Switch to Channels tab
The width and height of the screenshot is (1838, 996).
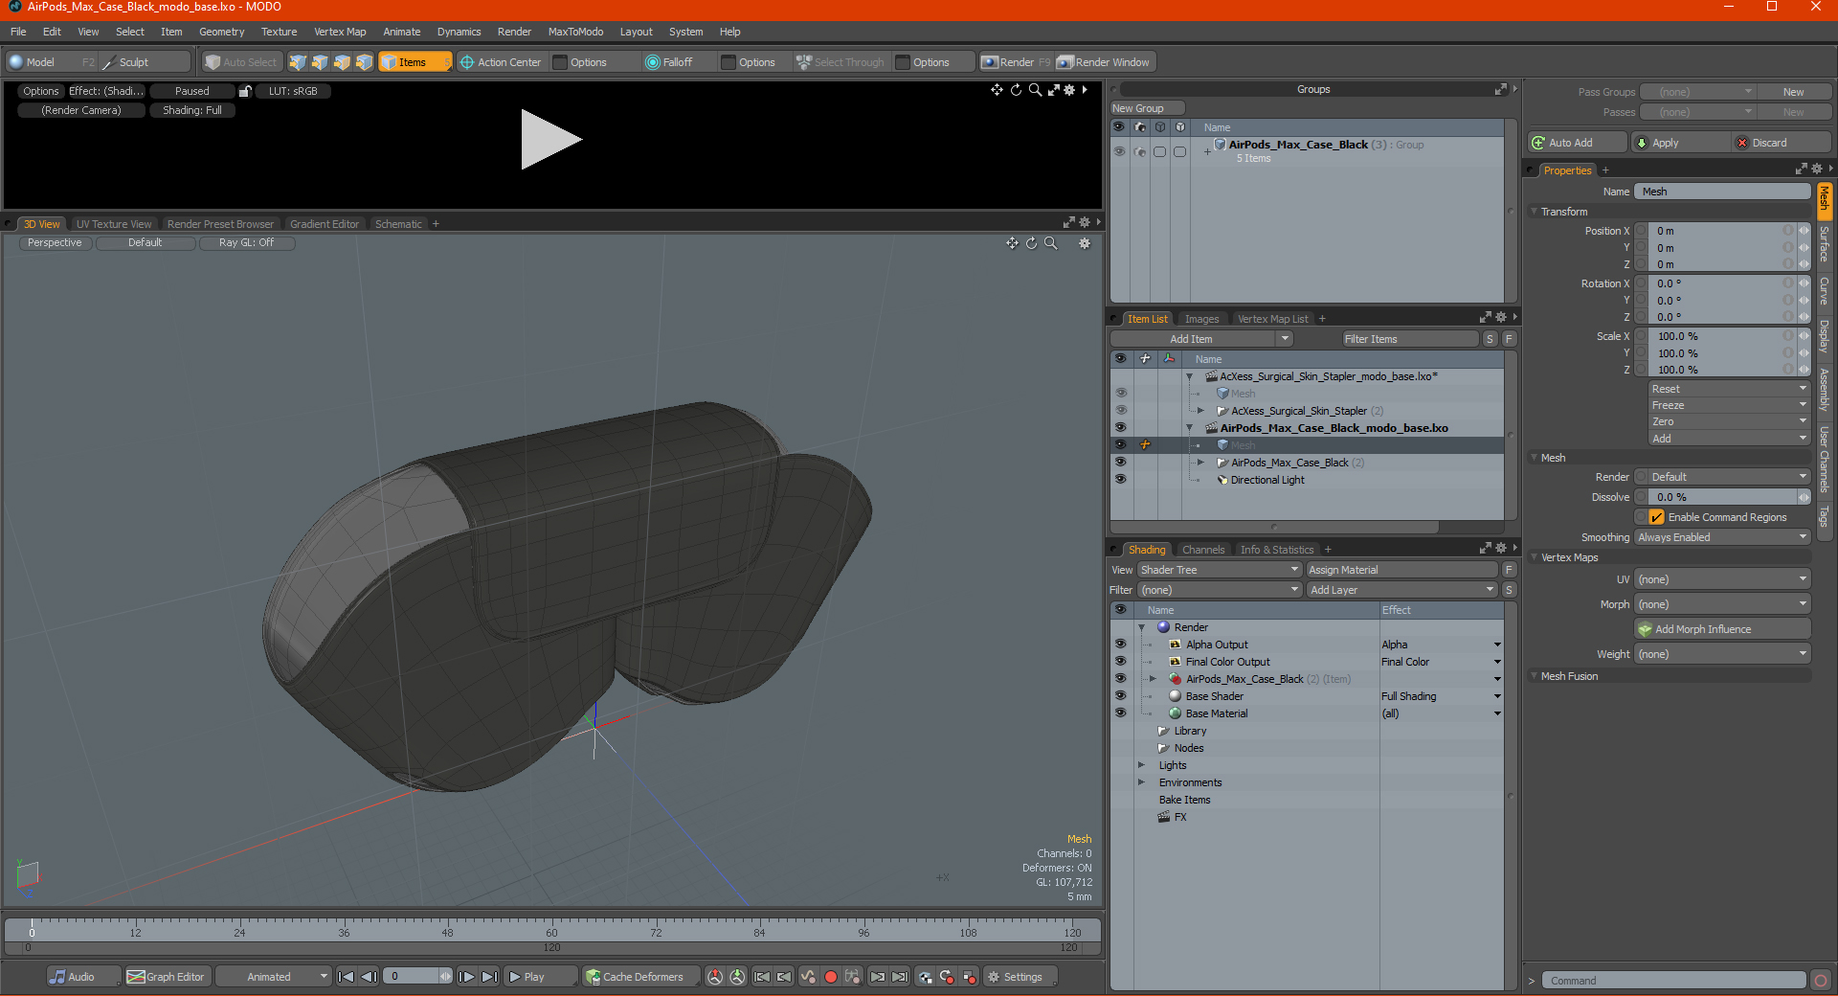[1203, 550]
